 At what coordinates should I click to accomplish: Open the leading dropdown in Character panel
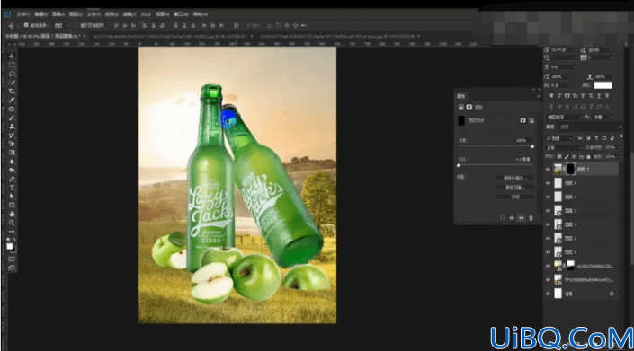[x=610, y=50]
